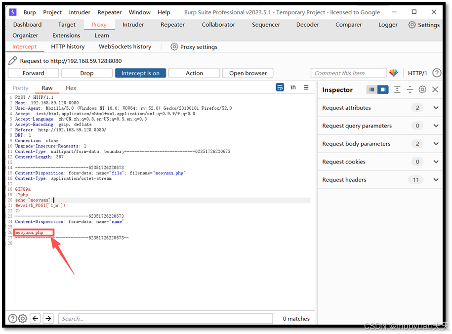Click the editor Search field
The image size is (452, 334).
tap(165, 319)
